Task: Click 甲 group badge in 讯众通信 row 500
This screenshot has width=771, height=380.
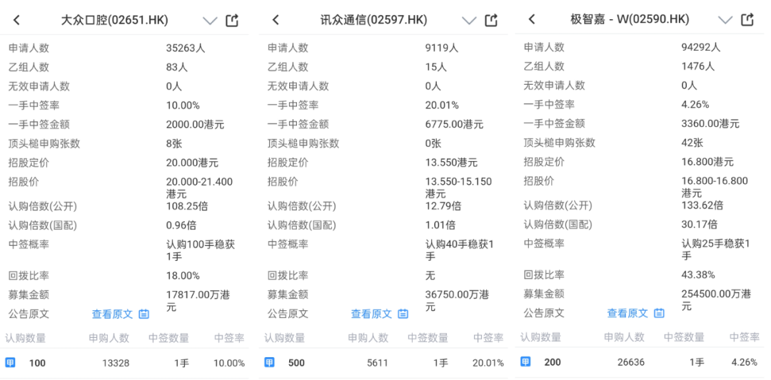Action: pyautogui.click(x=269, y=363)
